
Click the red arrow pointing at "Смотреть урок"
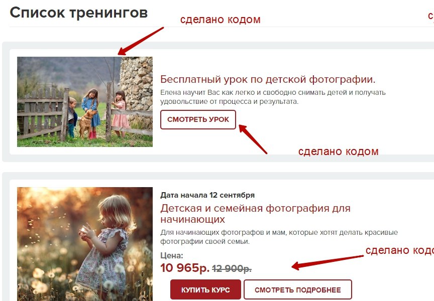pyautogui.click(x=253, y=139)
